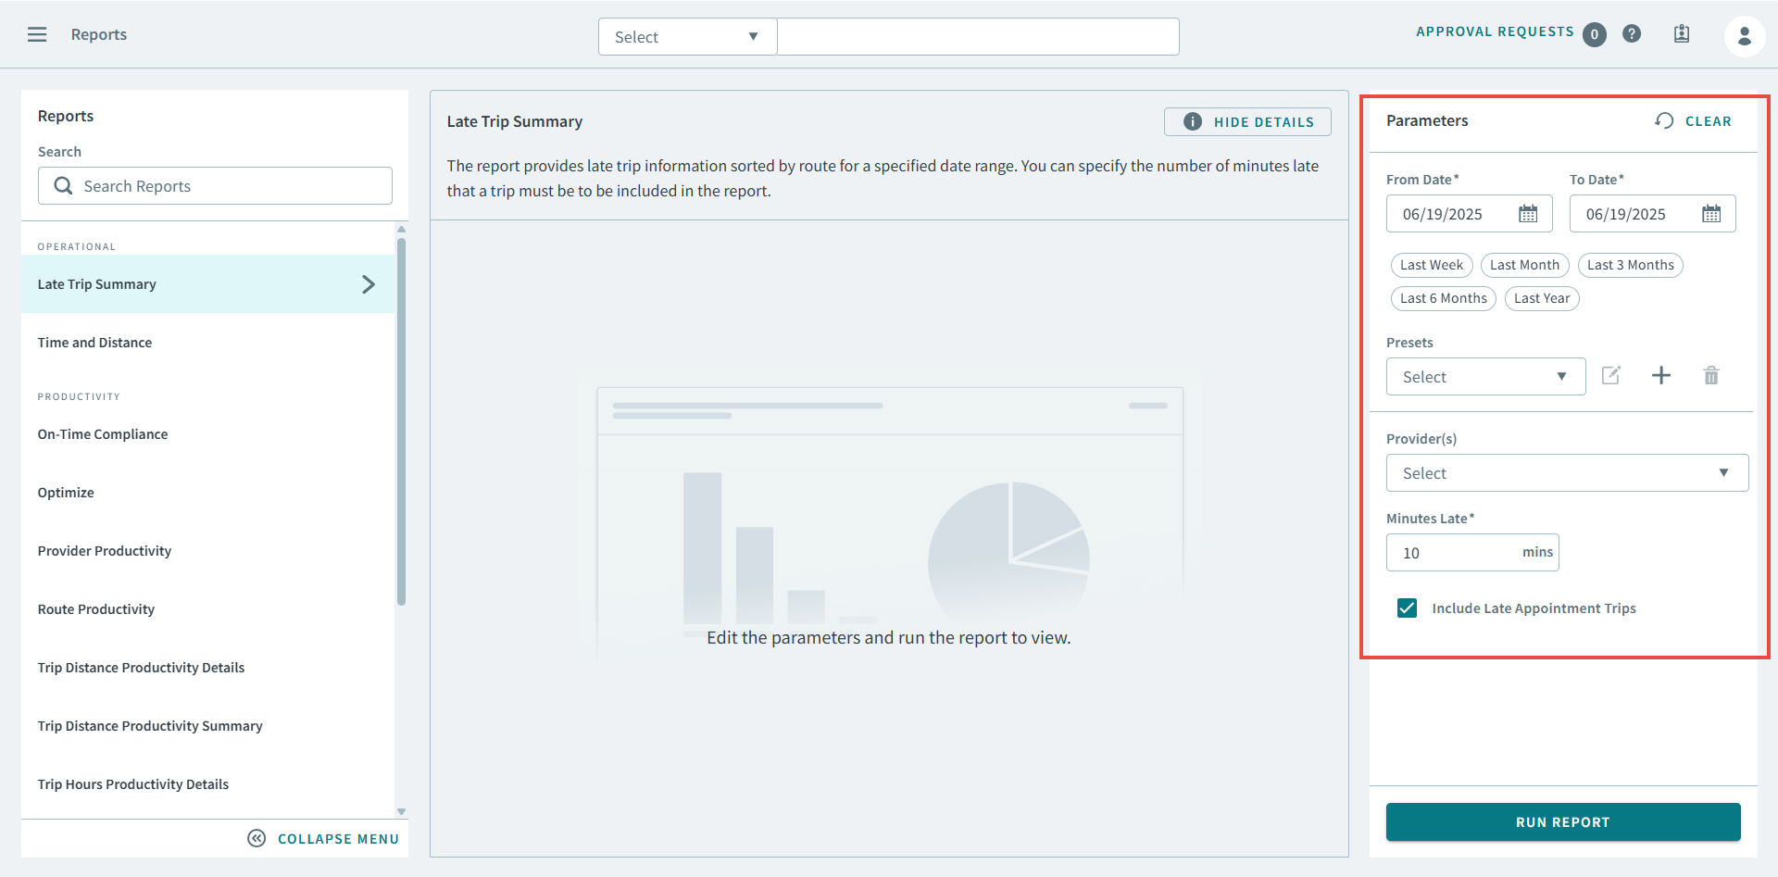Delete preset using the trash icon
Screen dimensions: 1778x877
[1710, 375]
